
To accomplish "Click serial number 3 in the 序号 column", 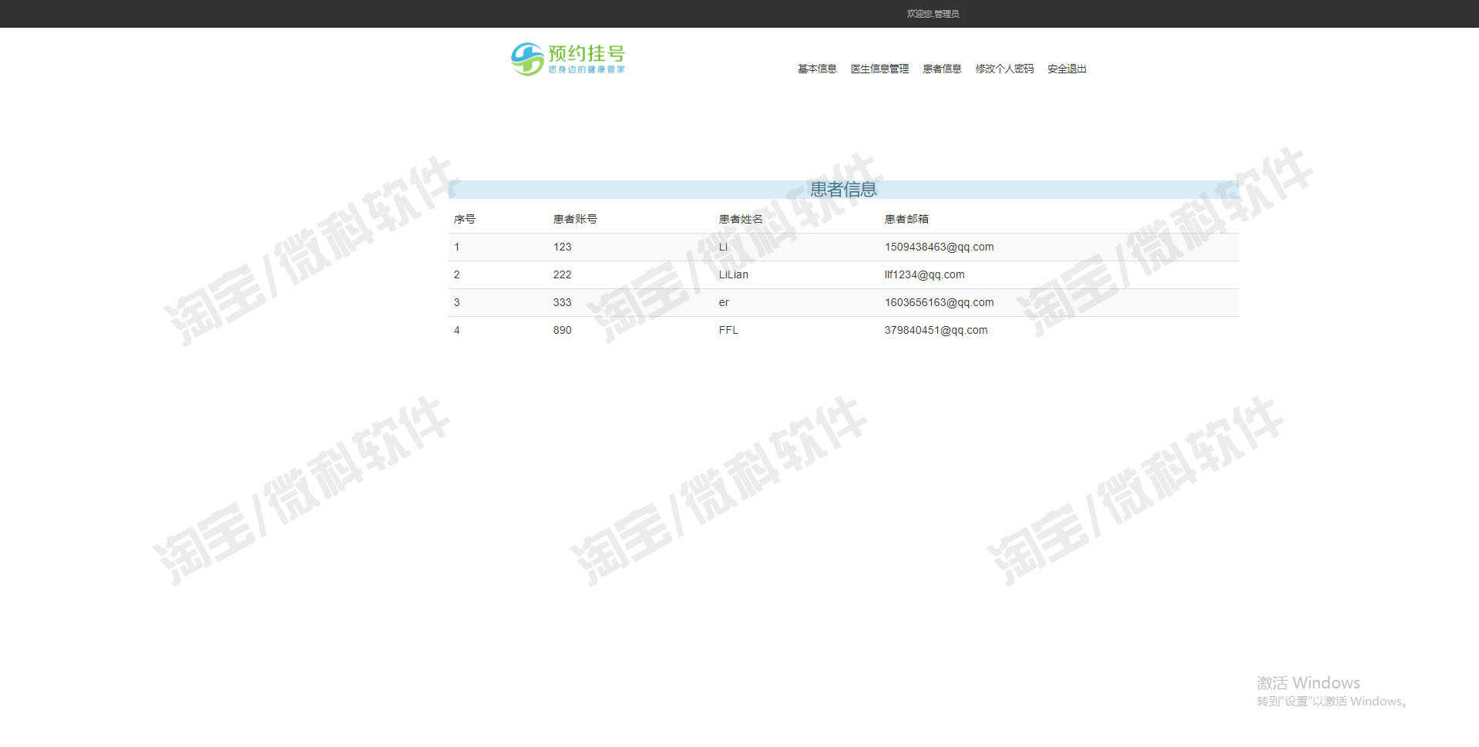I will click(457, 302).
